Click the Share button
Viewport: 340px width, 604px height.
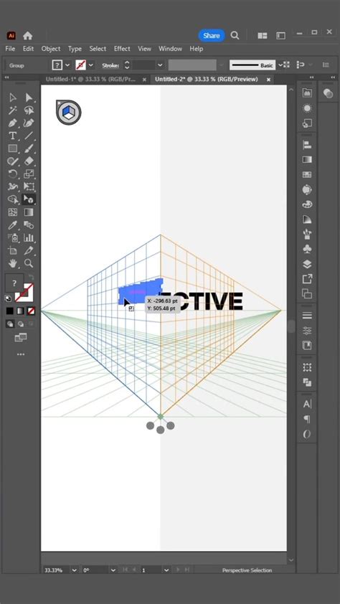click(x=212, y=35)
